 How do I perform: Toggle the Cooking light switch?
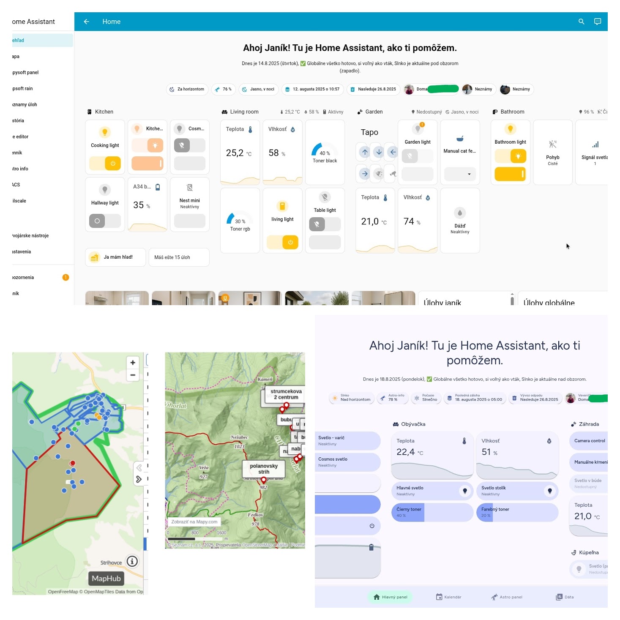(105, 163)
